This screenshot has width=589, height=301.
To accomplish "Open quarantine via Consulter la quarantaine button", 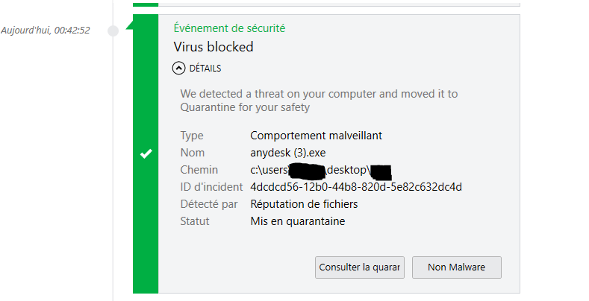I will [360, 267].
